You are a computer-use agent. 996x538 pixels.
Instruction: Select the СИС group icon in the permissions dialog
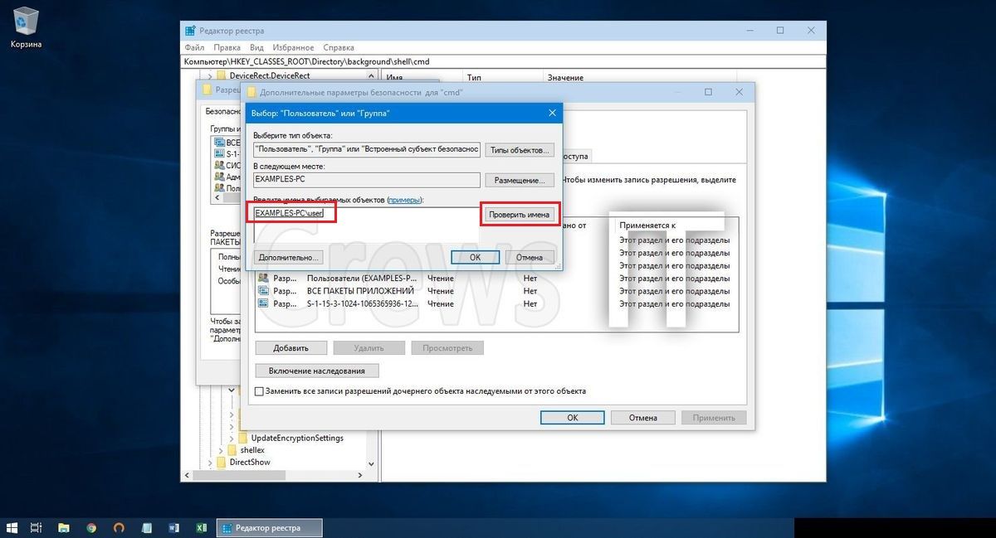pos(219,165)
